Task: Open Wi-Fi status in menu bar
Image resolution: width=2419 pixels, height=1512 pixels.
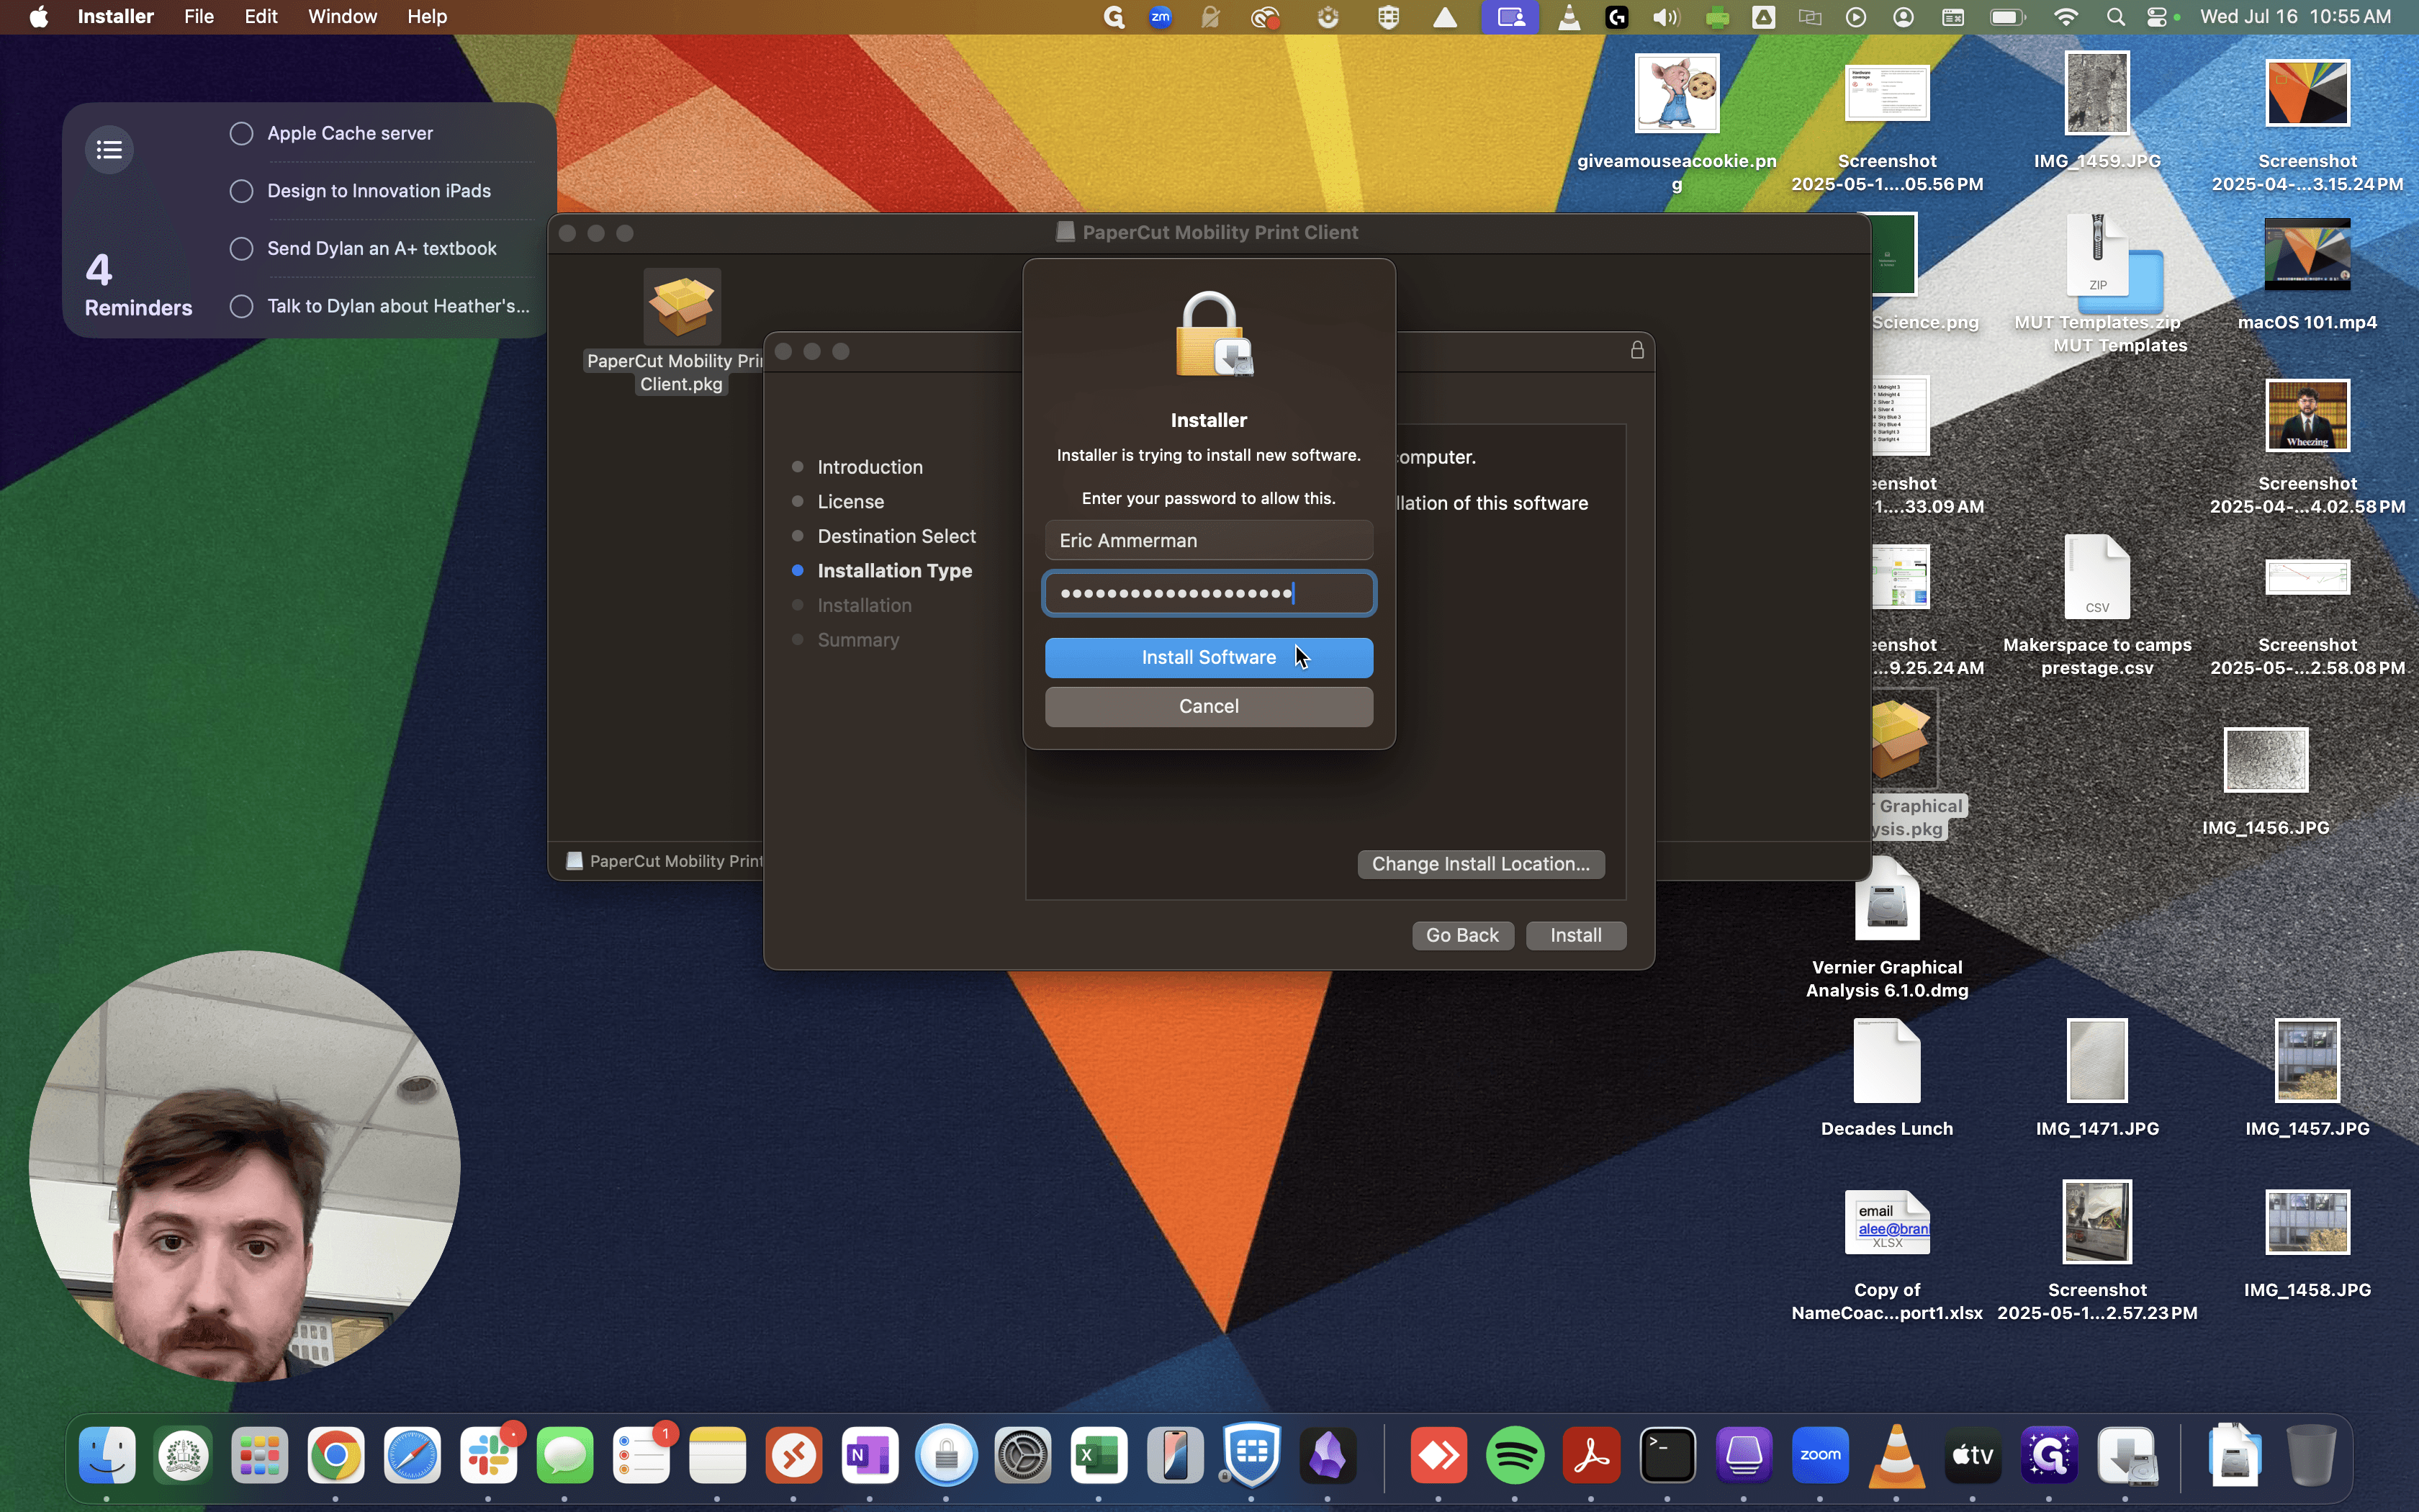Action: [2066, 17]
